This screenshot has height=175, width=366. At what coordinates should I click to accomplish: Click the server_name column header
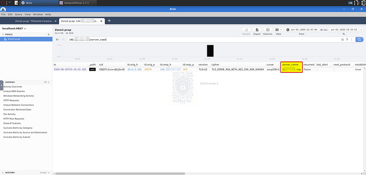290,65
